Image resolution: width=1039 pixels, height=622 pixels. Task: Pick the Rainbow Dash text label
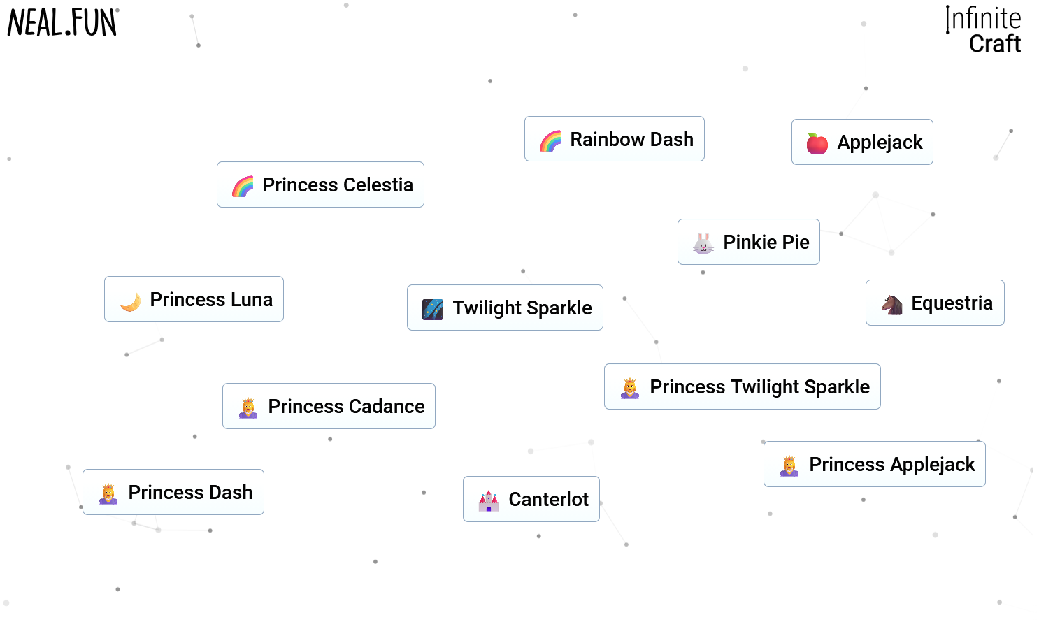[631, 140]
